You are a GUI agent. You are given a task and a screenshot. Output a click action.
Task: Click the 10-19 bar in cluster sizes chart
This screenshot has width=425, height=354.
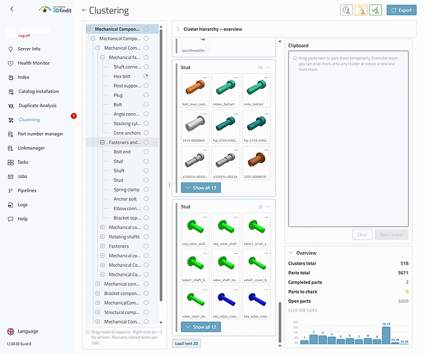386,335
